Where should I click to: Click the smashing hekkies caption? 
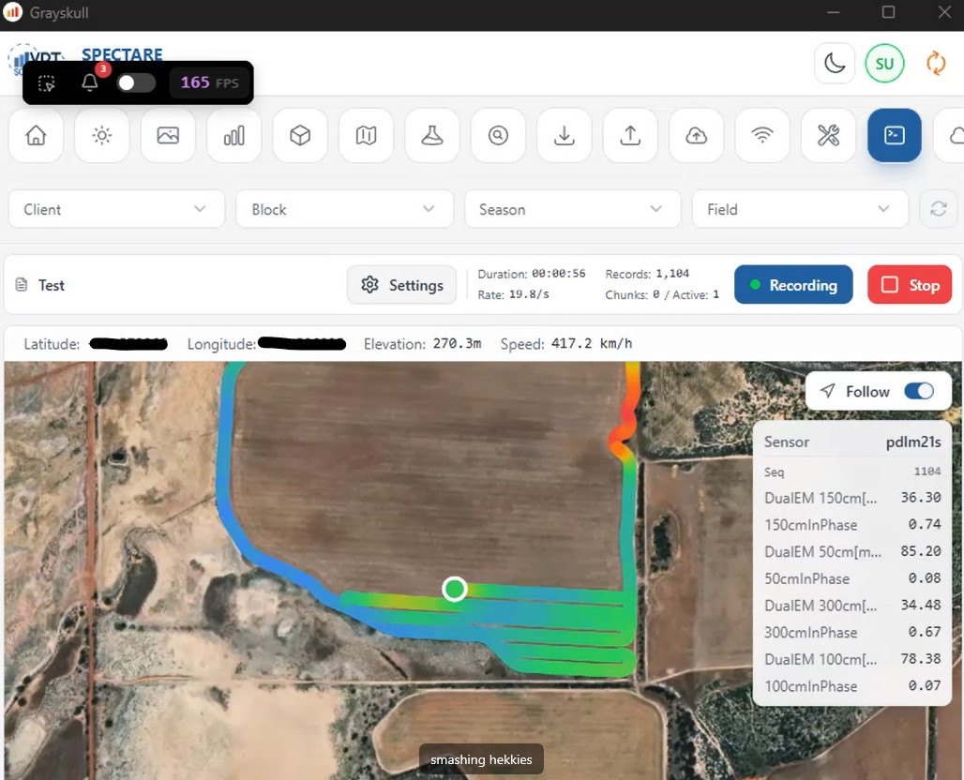pyautogui.click(x=481, y=759)
